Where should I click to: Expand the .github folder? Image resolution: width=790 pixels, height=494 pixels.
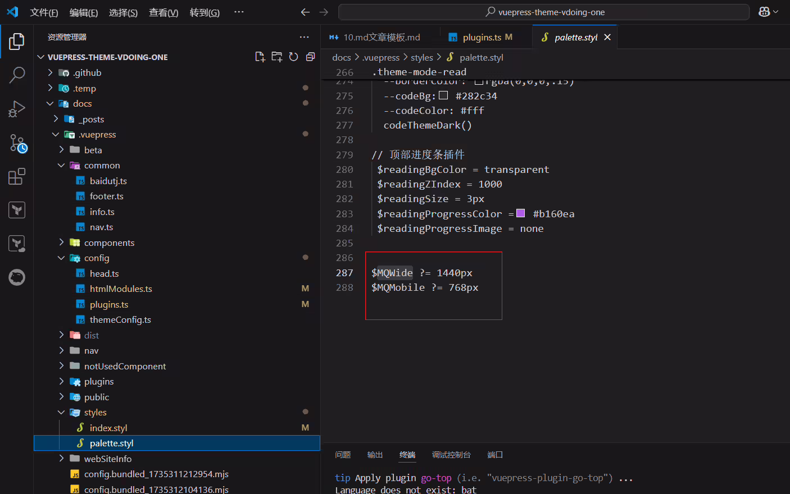pyautogui.click(x=51, y=72)
